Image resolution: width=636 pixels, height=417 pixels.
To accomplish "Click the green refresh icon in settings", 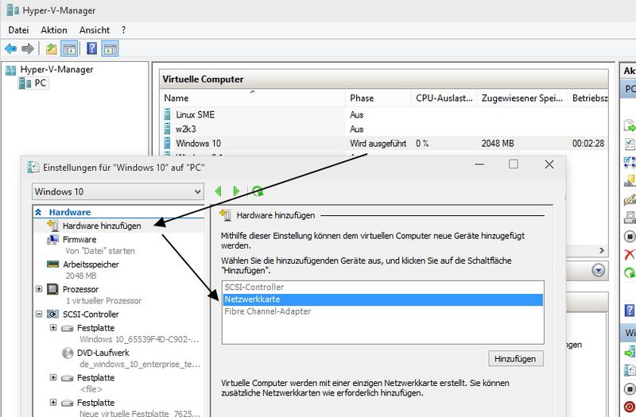I will tap(258, 191).
